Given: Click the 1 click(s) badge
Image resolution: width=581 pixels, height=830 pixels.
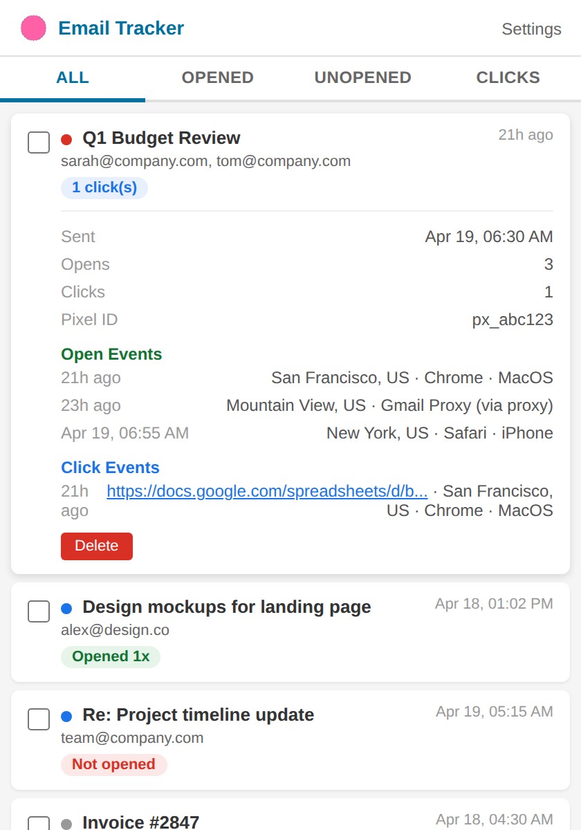Looking at the screenshot, I should [104, 187].
